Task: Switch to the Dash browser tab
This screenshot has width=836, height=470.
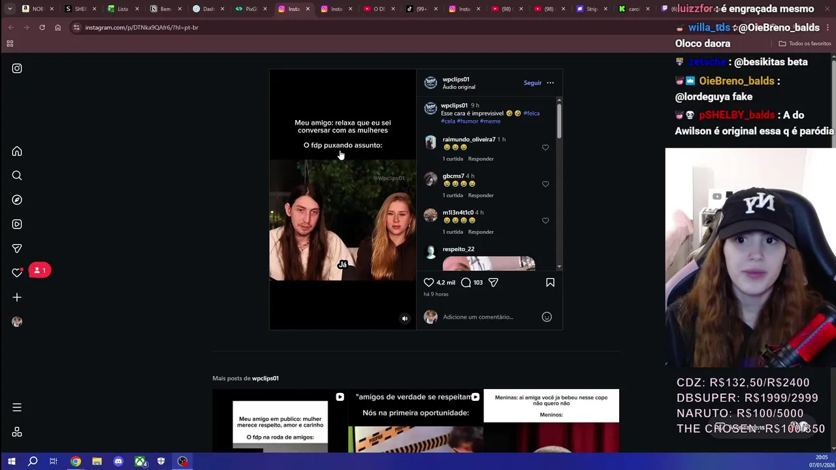Action: click(x=208, y=9)
